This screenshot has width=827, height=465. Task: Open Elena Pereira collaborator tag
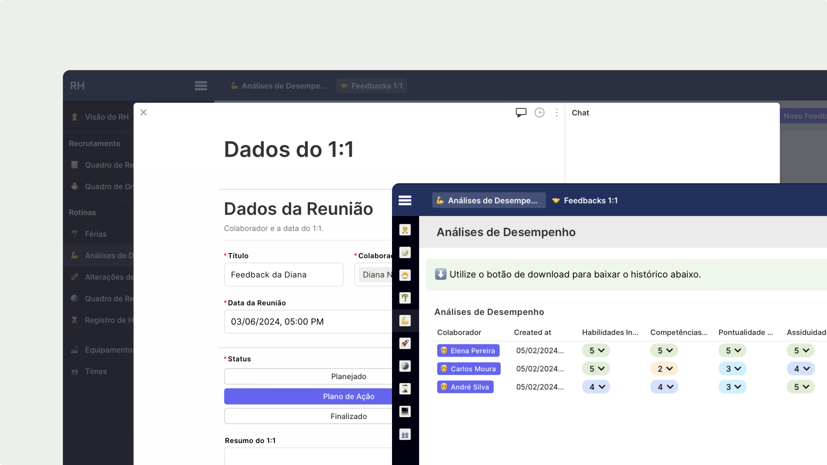pos(468,350)
